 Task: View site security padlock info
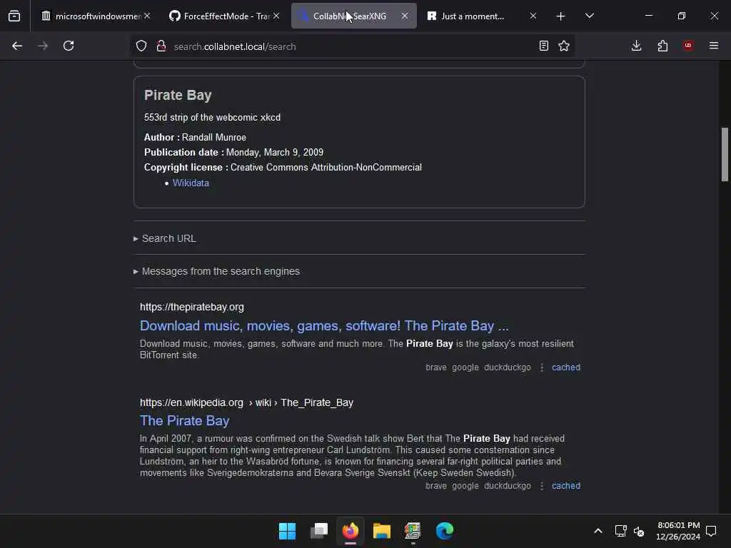click(161, 46)
